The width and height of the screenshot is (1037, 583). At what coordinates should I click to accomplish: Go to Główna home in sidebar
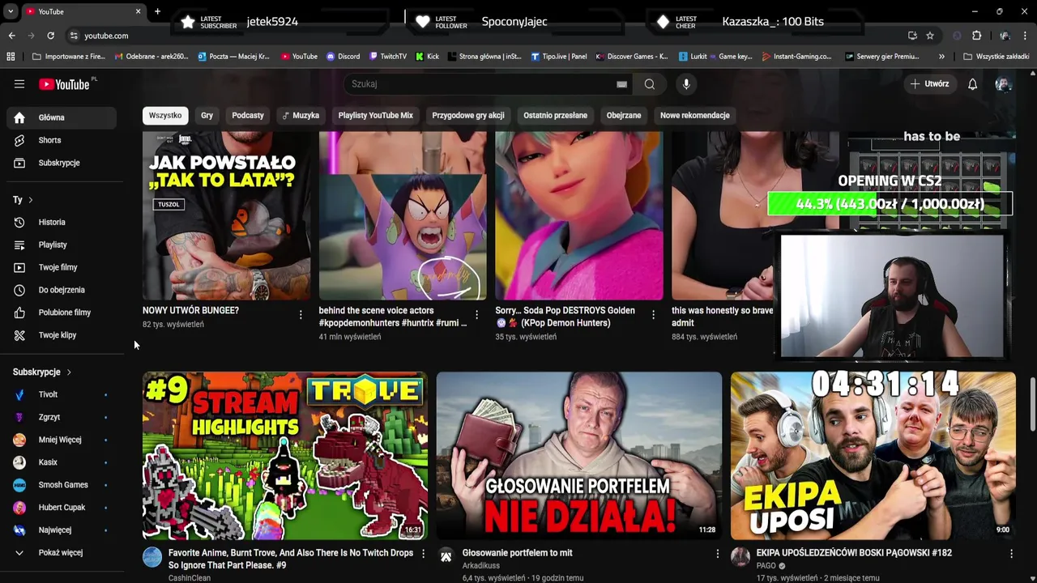(x=62, y=117)
